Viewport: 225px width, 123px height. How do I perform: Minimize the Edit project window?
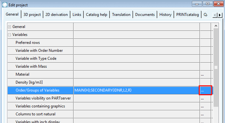coord(197,4)
